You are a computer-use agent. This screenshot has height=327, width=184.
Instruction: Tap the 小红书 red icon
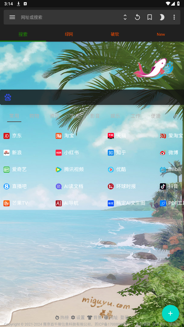pos(59,152)
